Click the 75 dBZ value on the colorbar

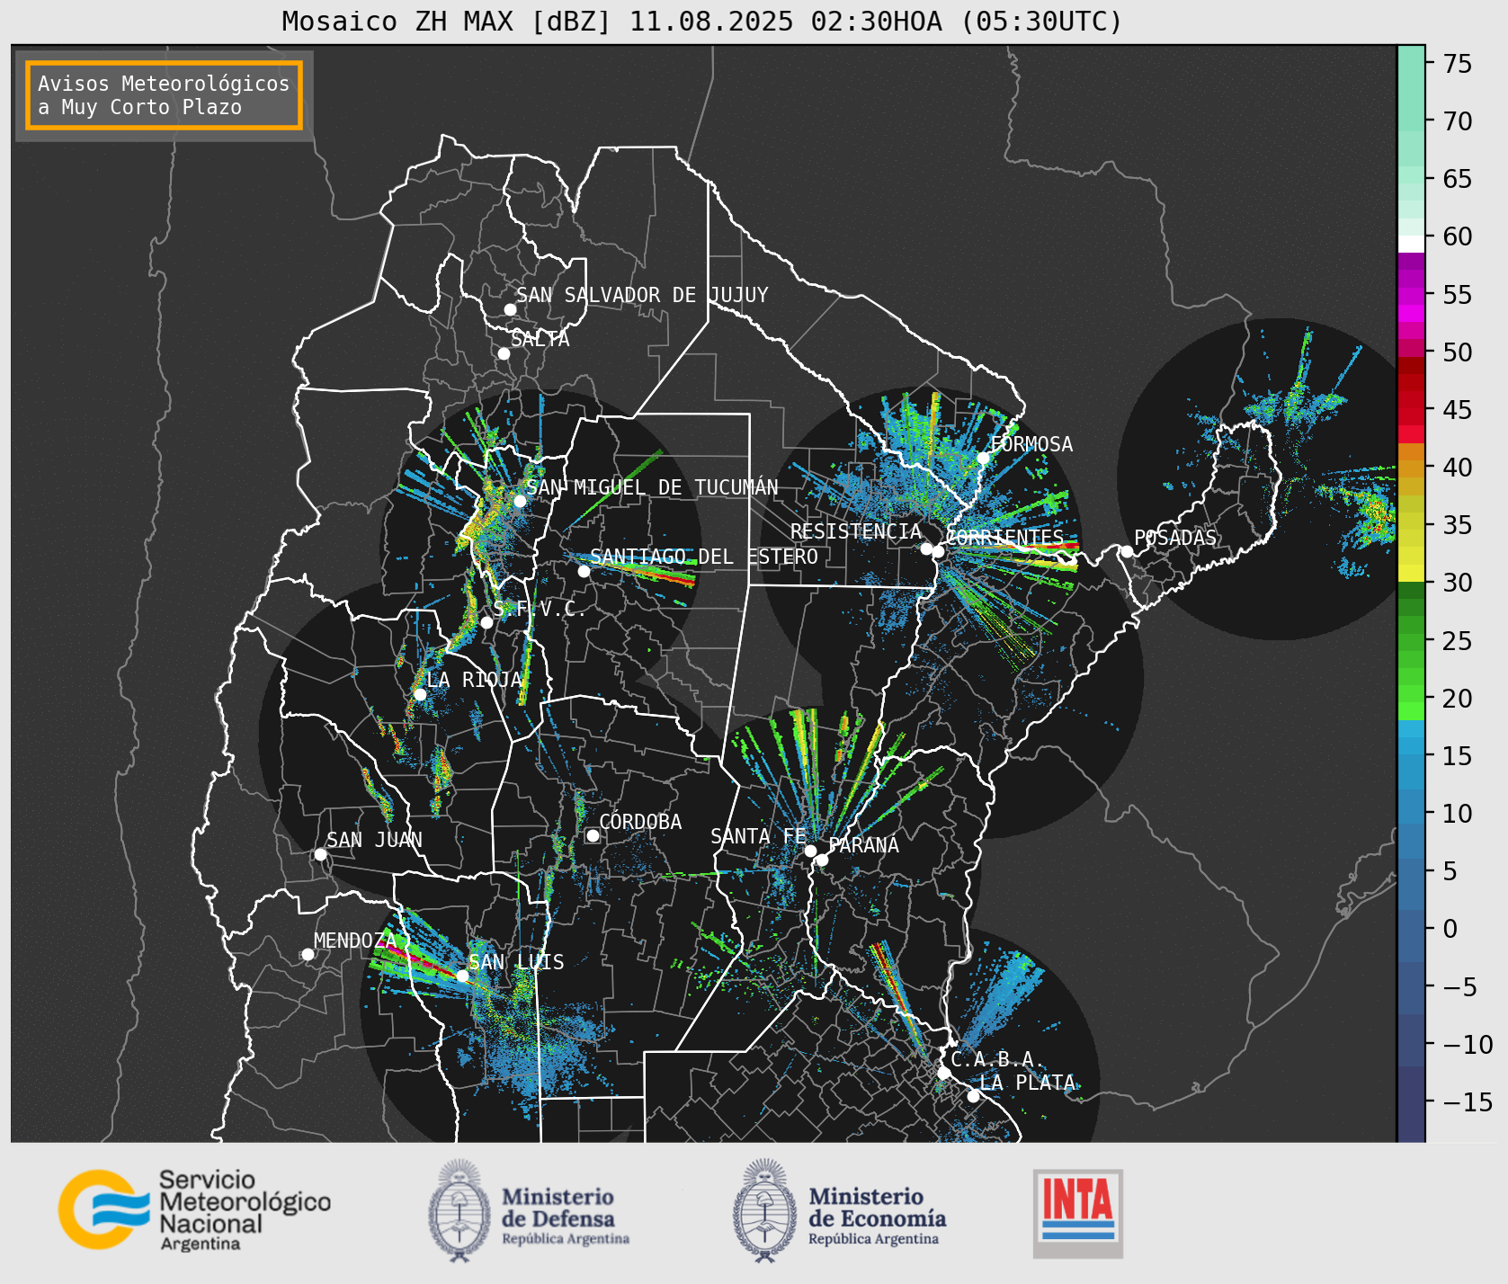1458,64
